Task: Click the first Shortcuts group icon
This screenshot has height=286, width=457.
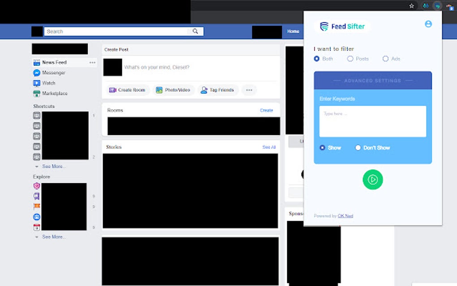Action: click(x=37, y=116)
